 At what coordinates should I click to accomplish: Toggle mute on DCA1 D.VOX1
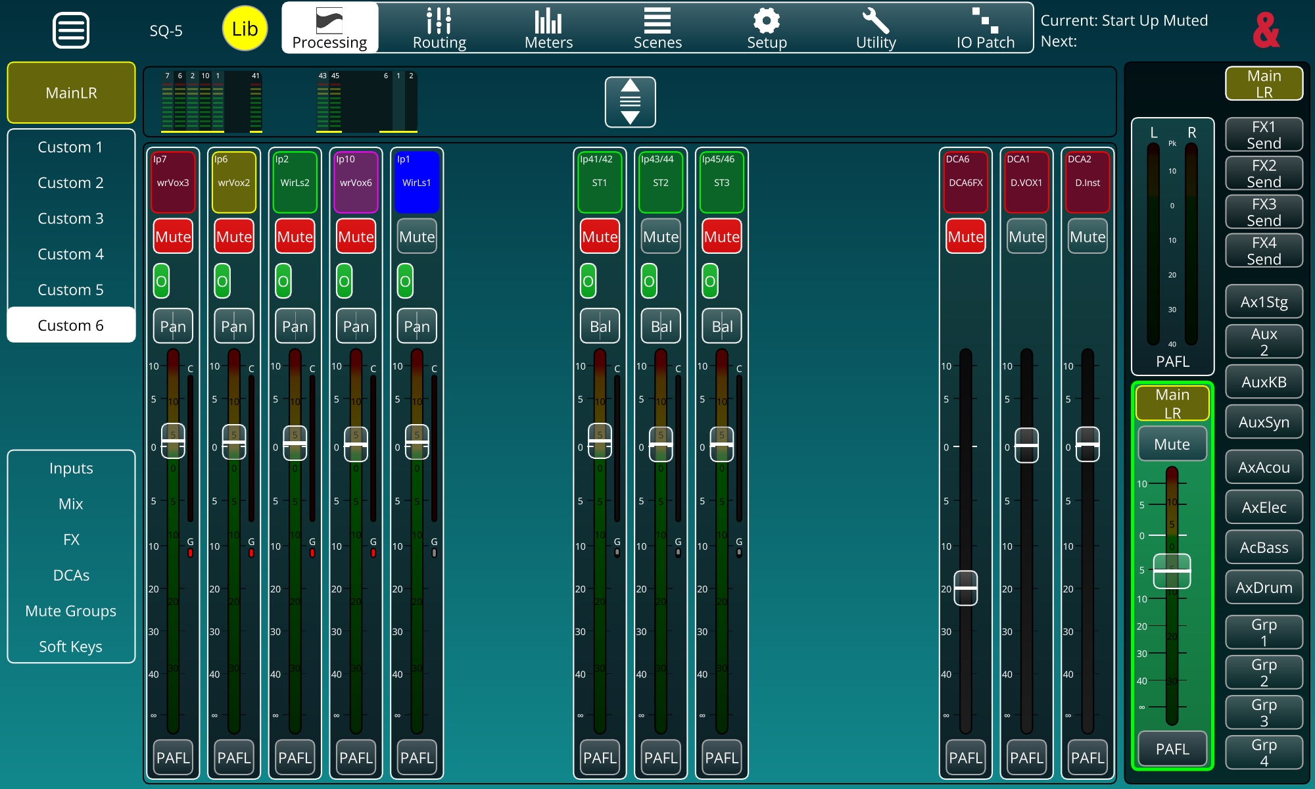[1026, 237]
